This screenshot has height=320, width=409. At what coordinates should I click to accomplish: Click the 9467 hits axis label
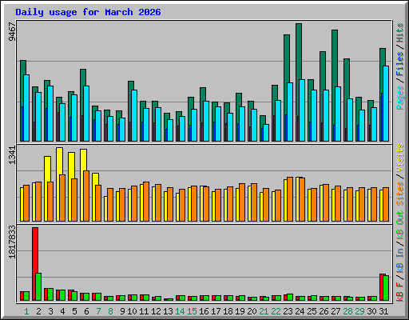pos(12,32)
